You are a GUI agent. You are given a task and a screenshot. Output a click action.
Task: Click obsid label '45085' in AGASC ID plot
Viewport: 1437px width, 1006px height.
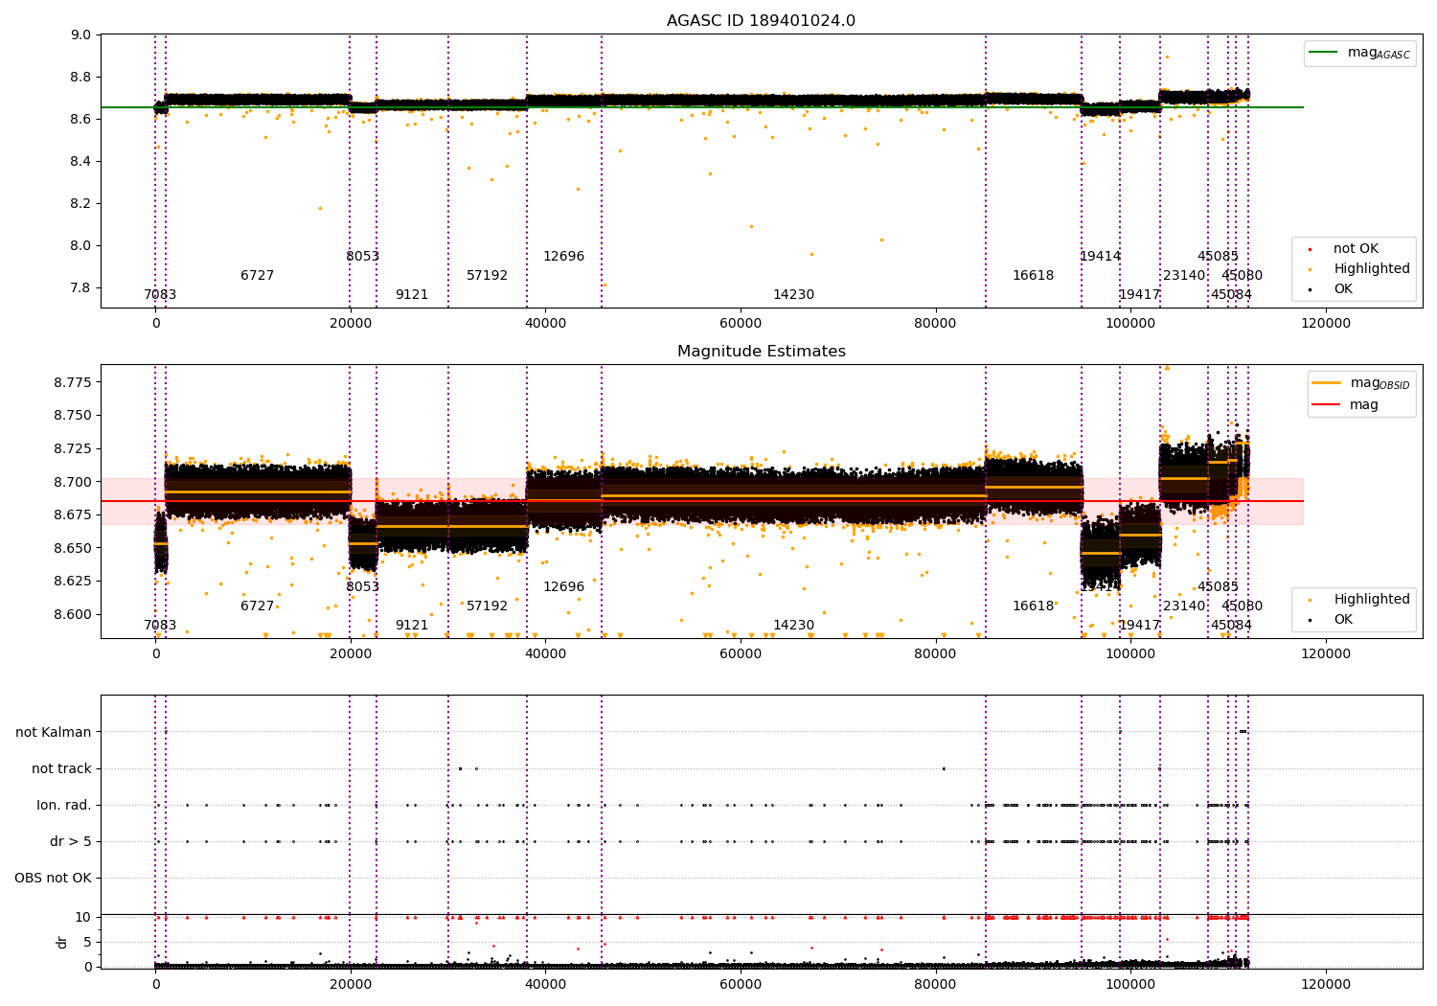coord(1218,257)
